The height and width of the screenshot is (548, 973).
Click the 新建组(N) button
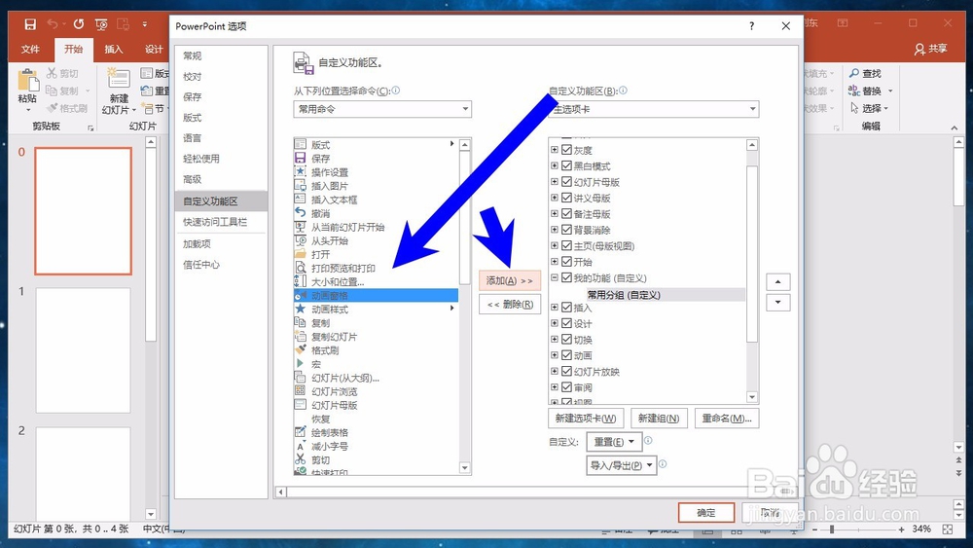coord(659,419)
